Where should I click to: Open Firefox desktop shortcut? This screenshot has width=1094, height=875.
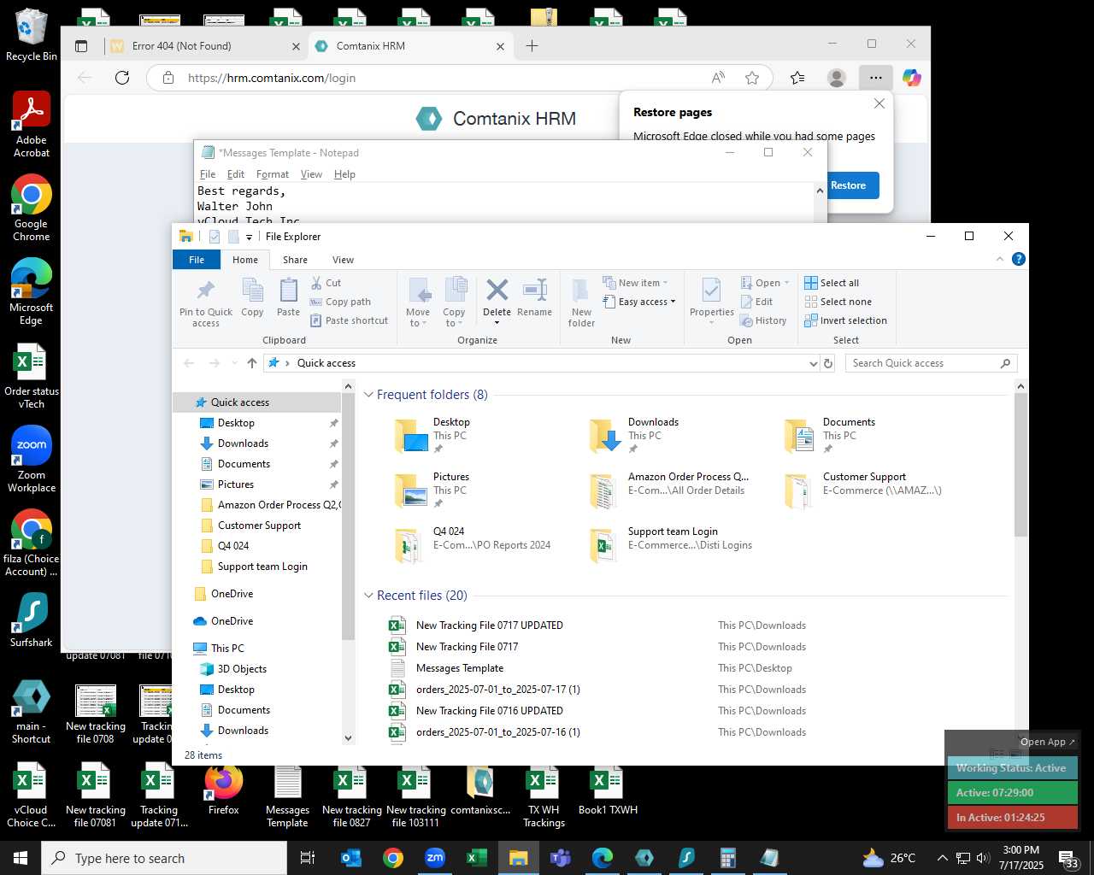[224, 790]
